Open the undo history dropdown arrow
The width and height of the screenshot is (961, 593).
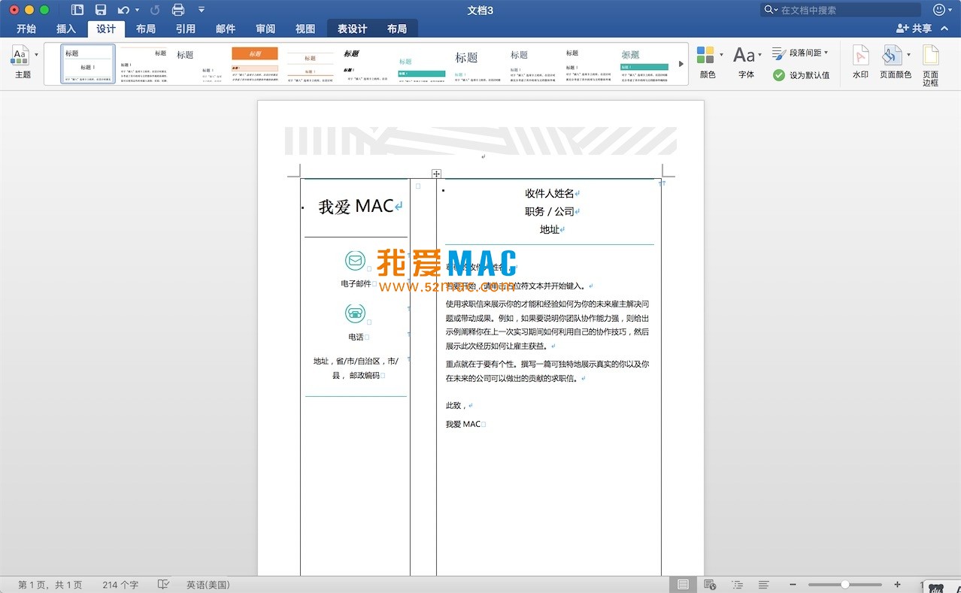coord(137,10)
